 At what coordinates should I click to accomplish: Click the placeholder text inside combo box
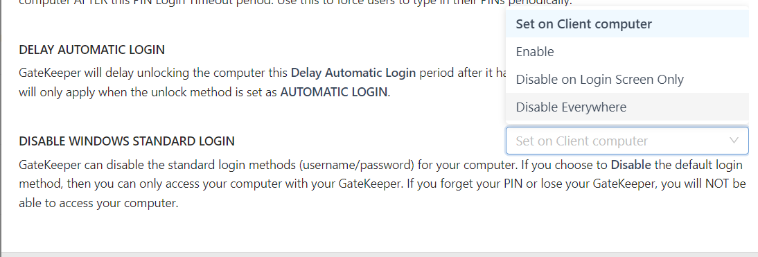(x=581, y=141)
